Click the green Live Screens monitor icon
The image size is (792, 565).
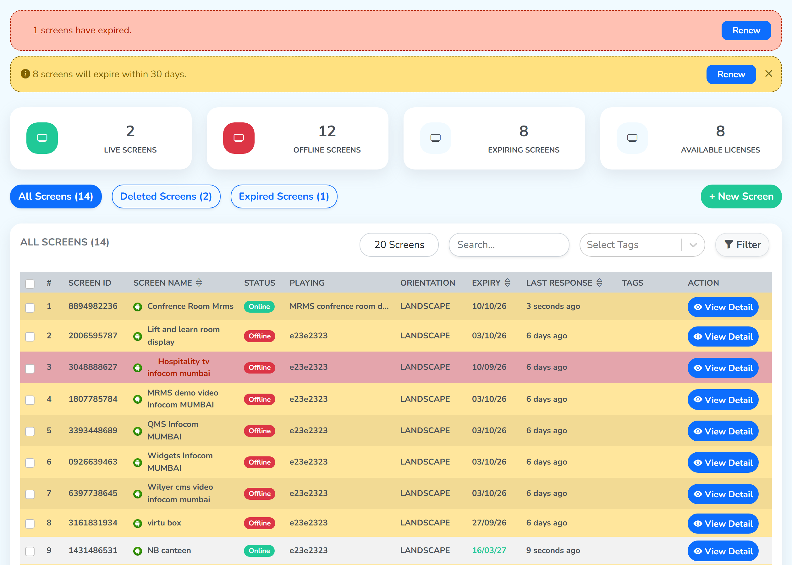coord(42,138)
